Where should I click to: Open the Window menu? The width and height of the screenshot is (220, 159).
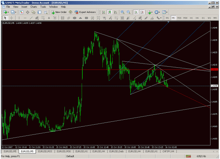coord(53,7)
